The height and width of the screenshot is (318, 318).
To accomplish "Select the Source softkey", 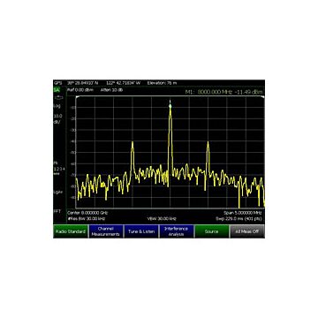I will (x=211, y=231).
